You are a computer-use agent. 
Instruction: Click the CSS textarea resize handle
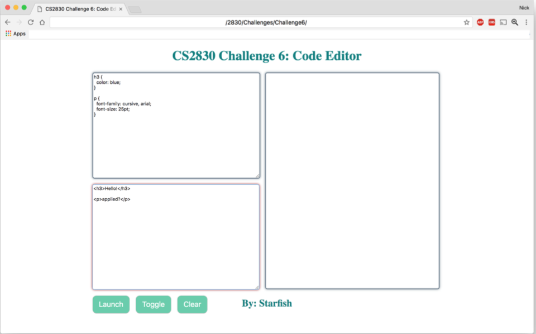(258, 176)
